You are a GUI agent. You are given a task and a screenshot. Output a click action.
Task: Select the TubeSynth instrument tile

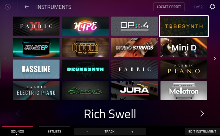pyautogui.click(x=184, y=26)
